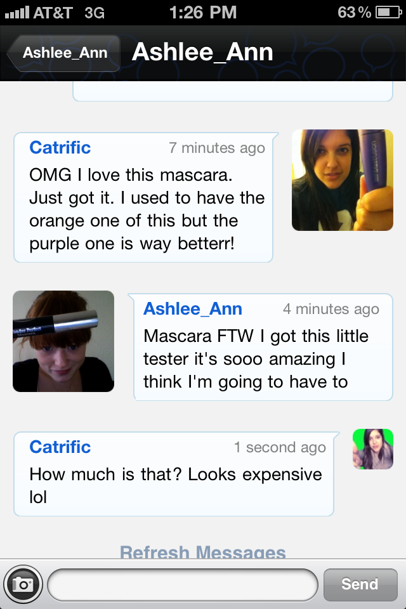
Task: Tap Ashlee_Ann's redhead avatar photo
Action: click(63, 341)
